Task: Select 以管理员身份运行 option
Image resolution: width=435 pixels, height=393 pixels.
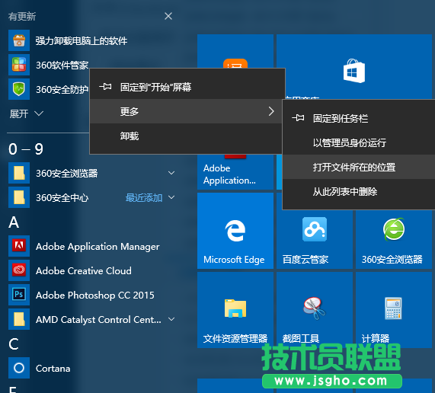Action: tap(359, 142)
